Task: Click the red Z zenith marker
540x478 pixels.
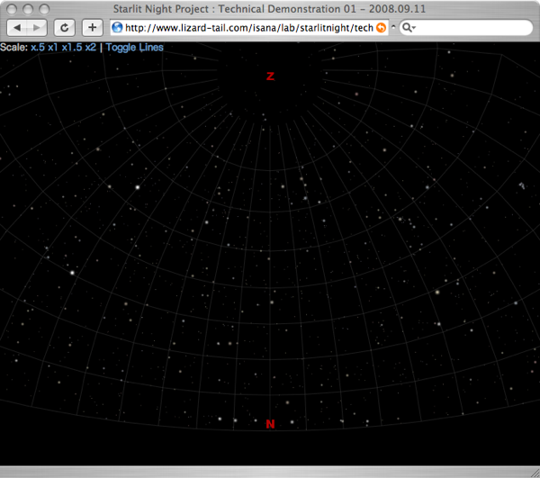Action: (270, 77)
